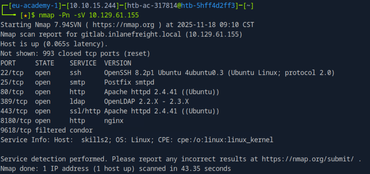The width and height of the screenshot is (370, 174).
Task: Click the condor service name
Action: (x=81, y=130)
